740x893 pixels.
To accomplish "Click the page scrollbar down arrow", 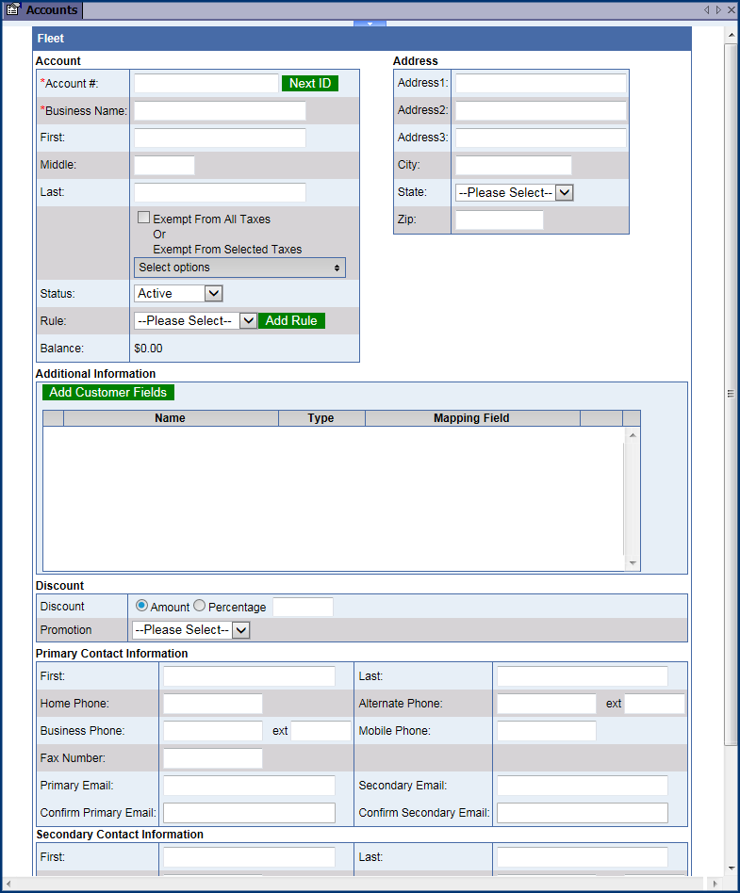I will pyautogui.click(x=731, y=868).
